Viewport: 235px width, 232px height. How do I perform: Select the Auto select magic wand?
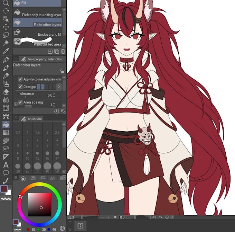click(x=6, y=43)
